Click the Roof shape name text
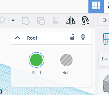 click(x=32, y=38)
